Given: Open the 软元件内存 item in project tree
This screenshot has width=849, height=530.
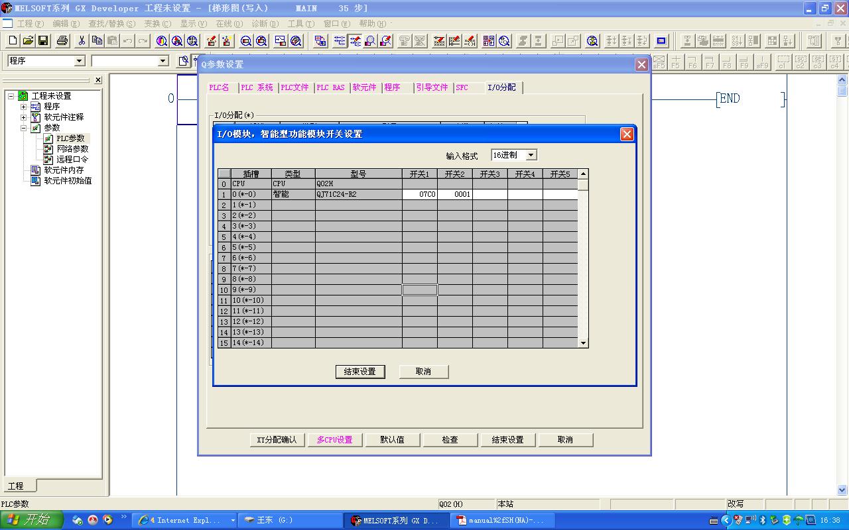Looking at the screenshot, I should click(64, 170).
